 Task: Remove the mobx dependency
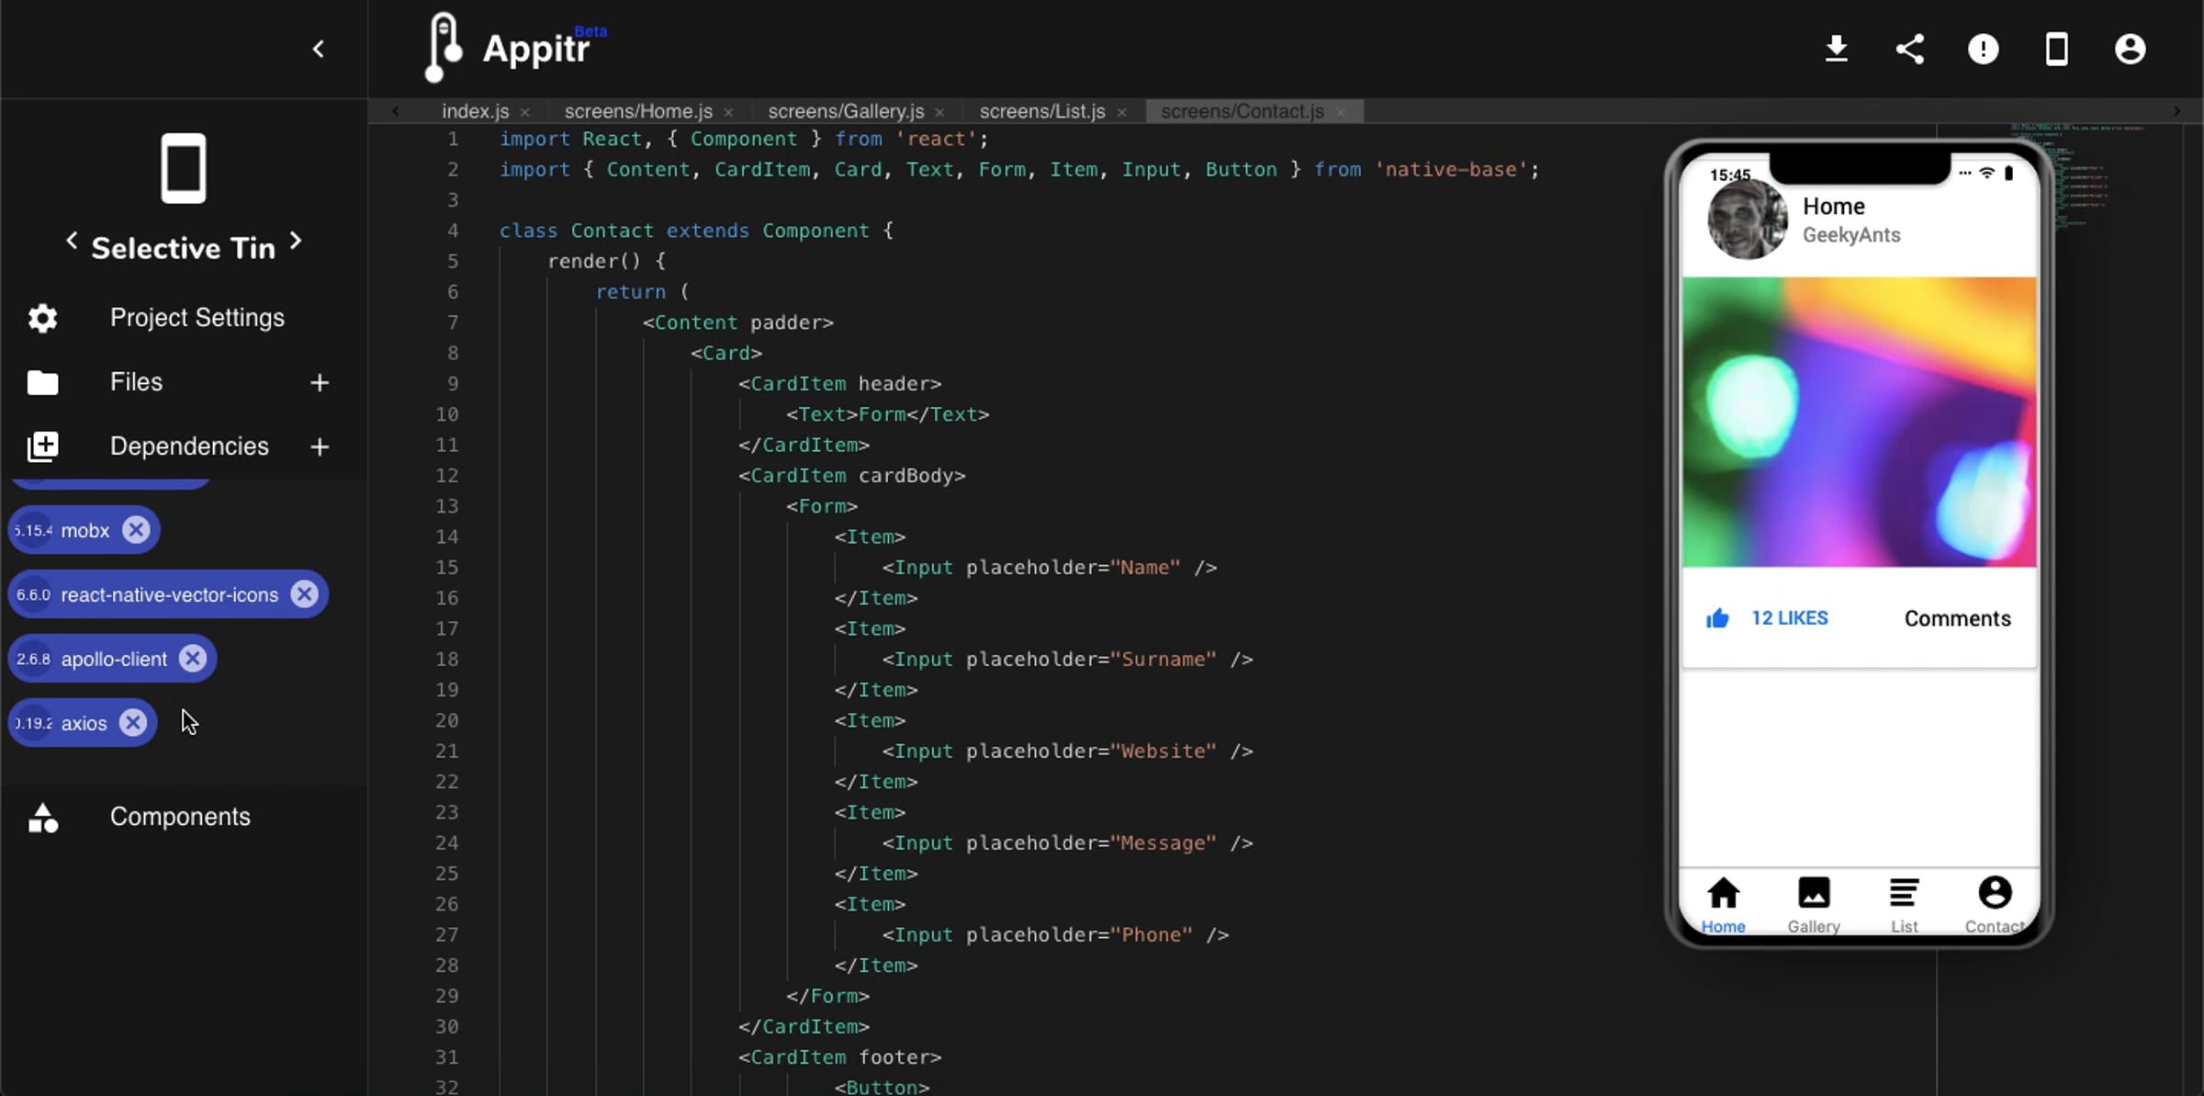[136, 530]
